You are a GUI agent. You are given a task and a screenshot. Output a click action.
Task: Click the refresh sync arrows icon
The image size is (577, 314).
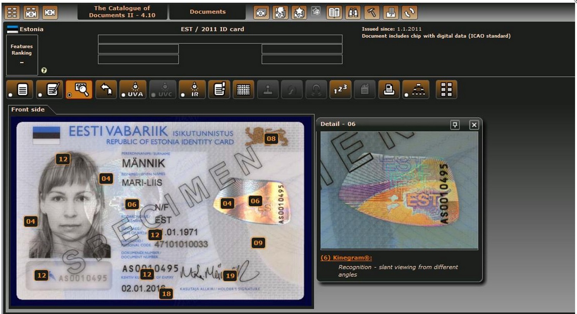click(409, 12)
